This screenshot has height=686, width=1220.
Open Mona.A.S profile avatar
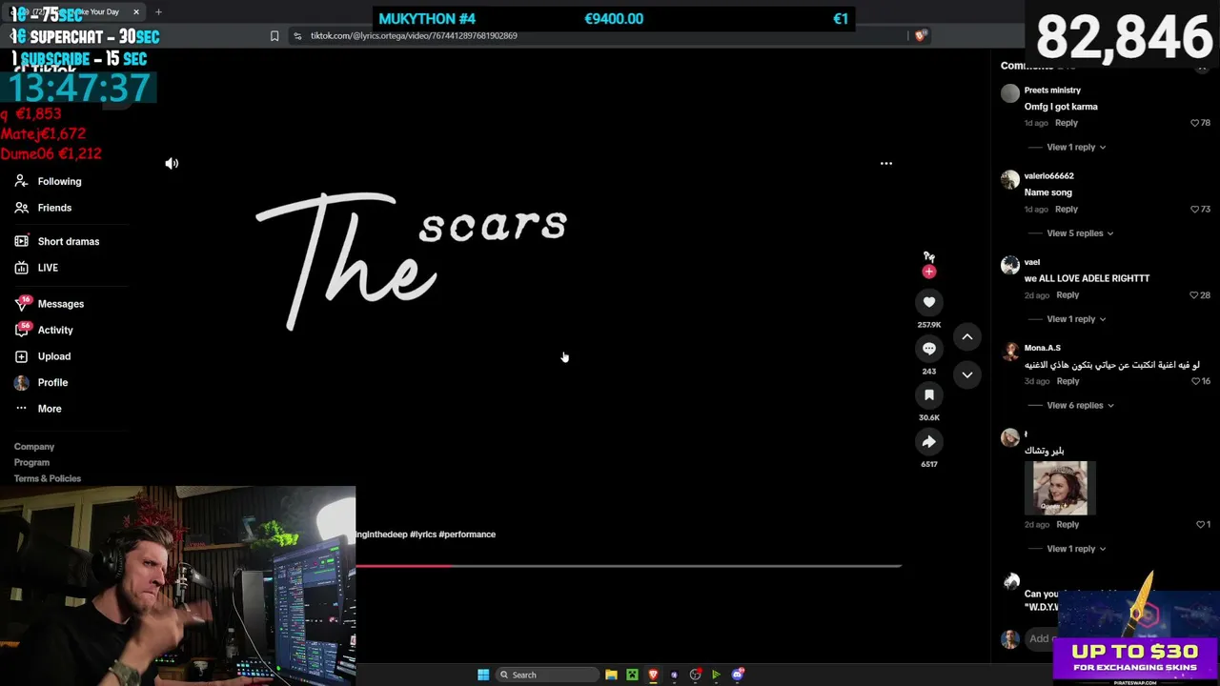point(1010,352)
